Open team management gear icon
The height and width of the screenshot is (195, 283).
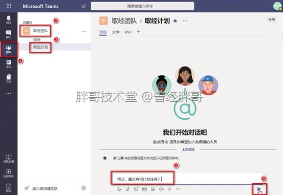click(83, 188)
